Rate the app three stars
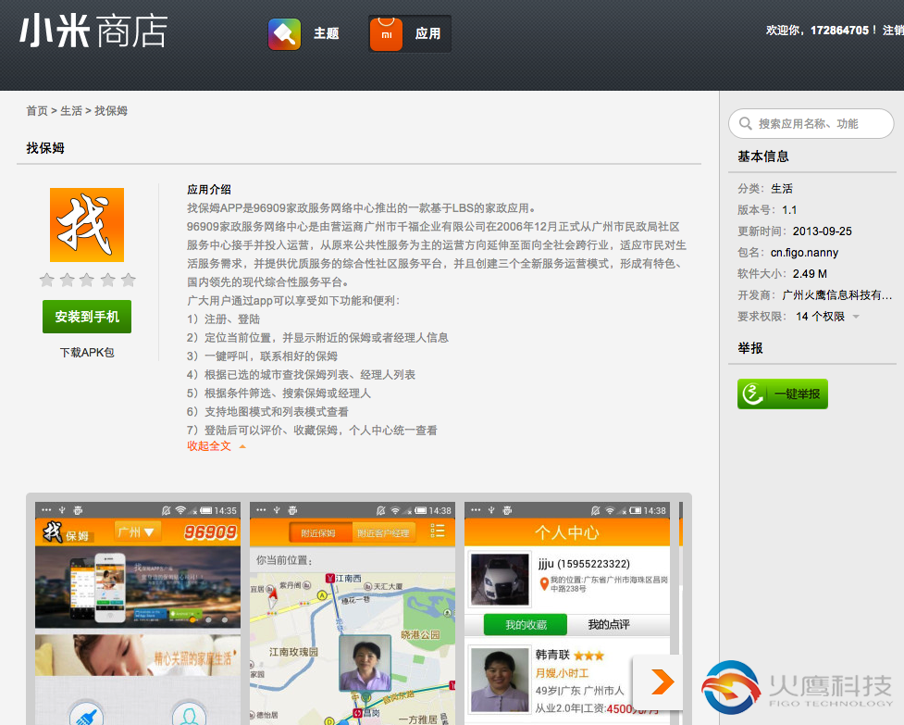The height and width of the screenshot is (725, 904). coord(87,280)
